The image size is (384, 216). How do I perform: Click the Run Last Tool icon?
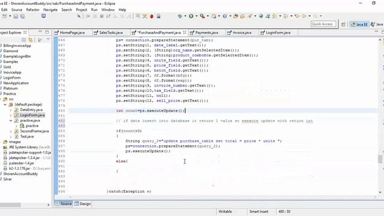(x=202, y=16)
